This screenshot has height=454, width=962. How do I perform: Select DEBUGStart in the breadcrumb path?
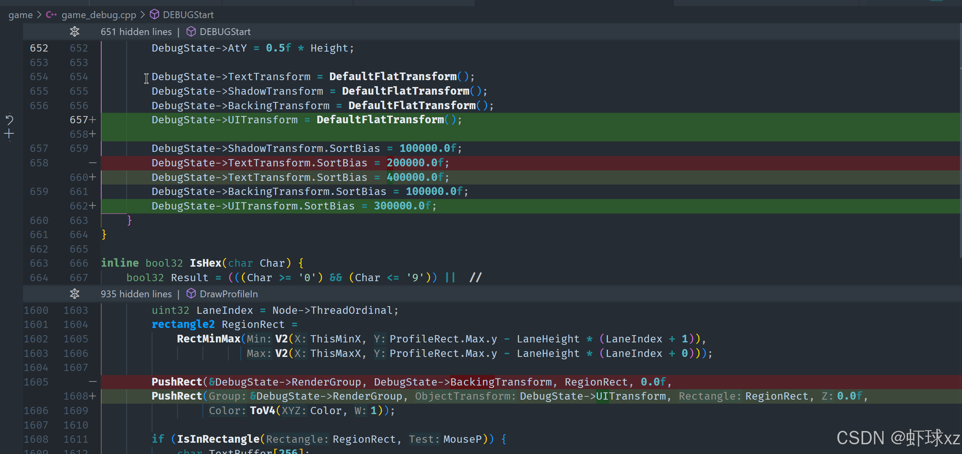[x=188, y=15]
